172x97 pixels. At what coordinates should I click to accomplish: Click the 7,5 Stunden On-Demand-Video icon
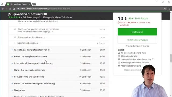click(119, 53)
